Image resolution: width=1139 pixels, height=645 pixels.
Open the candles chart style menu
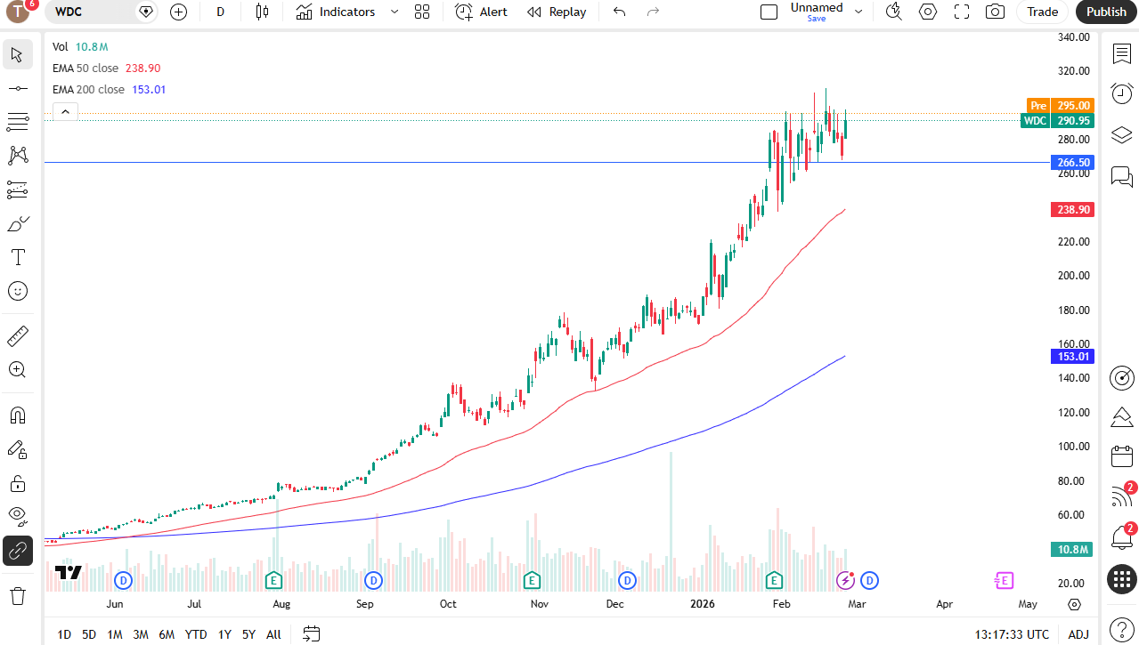tap(261, 12)
